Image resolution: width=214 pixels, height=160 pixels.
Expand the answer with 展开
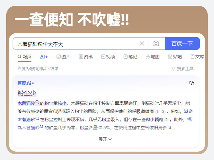105,139
